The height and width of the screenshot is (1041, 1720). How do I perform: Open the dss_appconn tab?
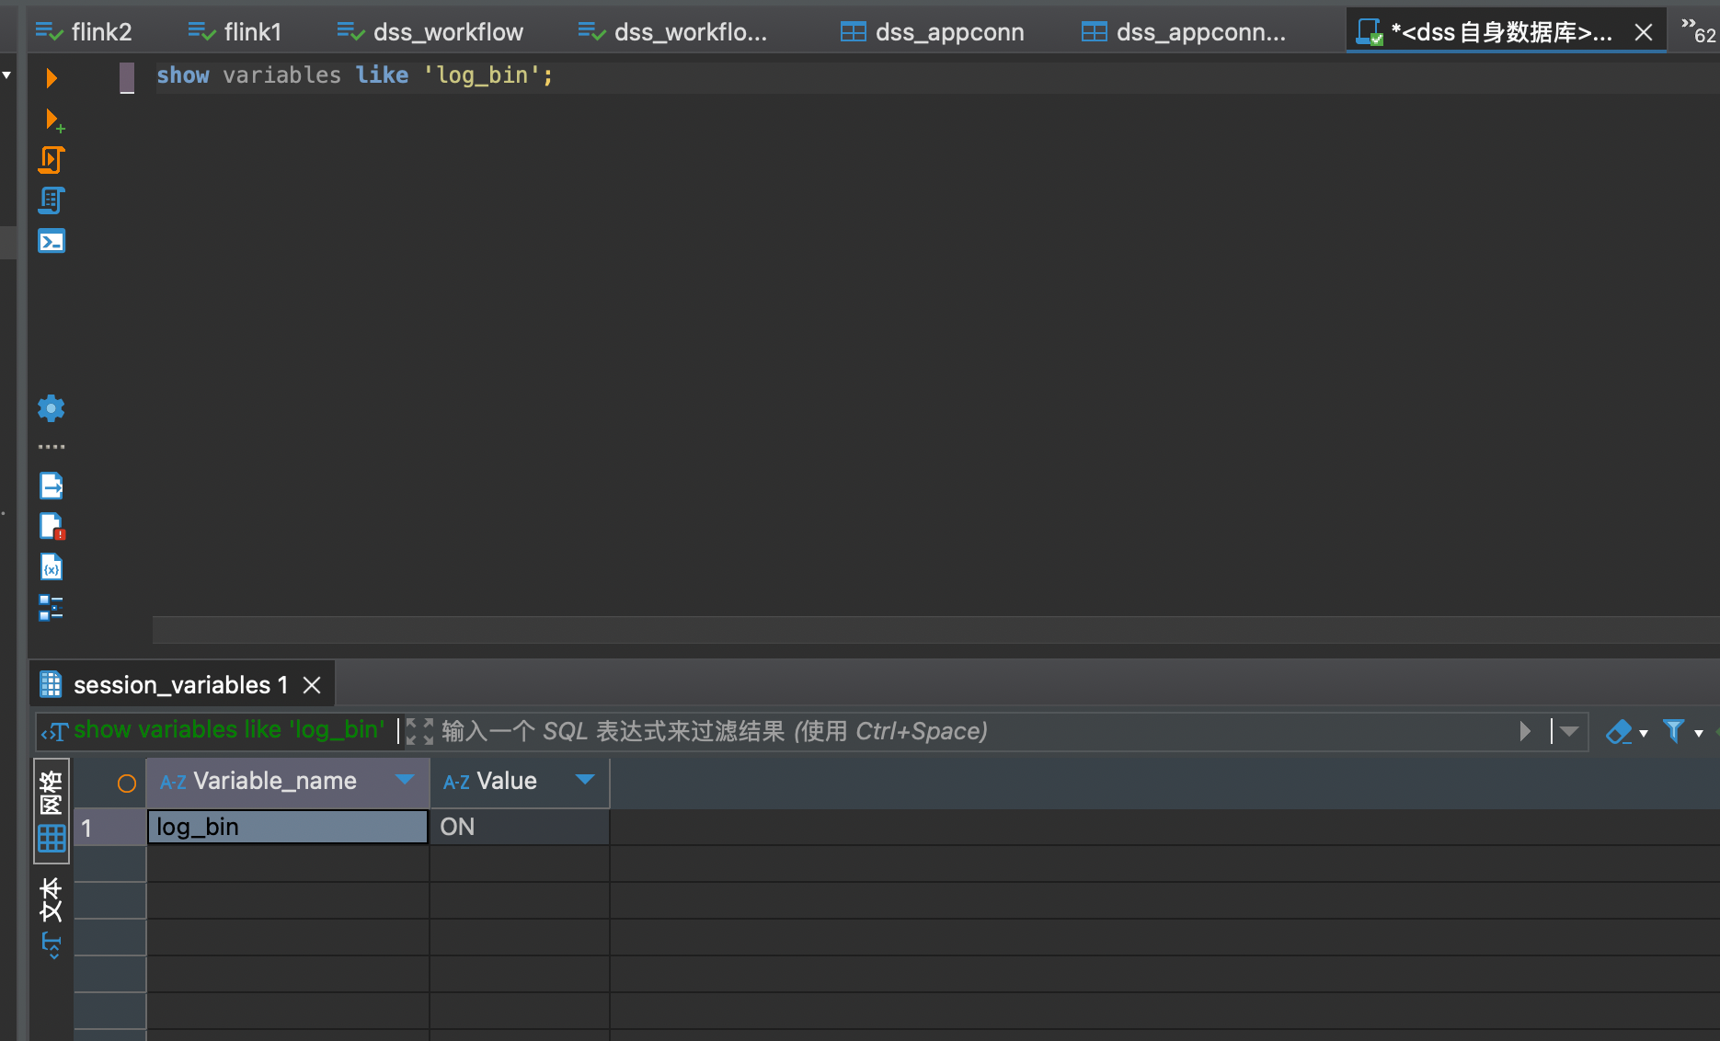933,32
